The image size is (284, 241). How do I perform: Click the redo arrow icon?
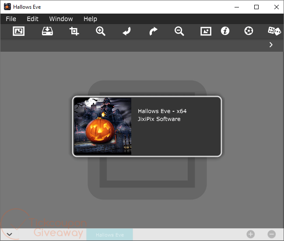(153, 31)
